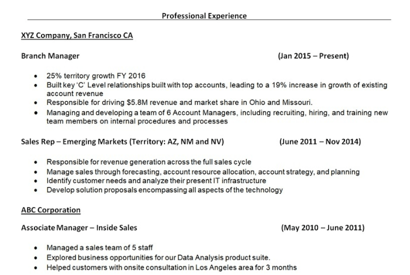The image size is (410, 275).
Task: Select the Sales Rep – Emerging Markets title
Action: 122,142
